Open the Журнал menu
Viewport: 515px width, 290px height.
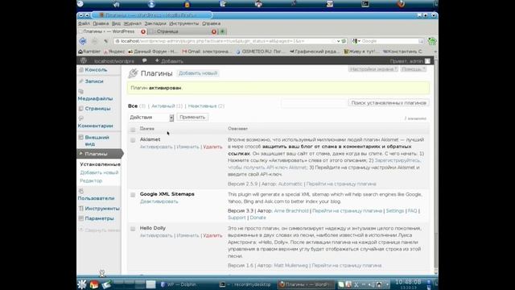[x=132, y=23]
